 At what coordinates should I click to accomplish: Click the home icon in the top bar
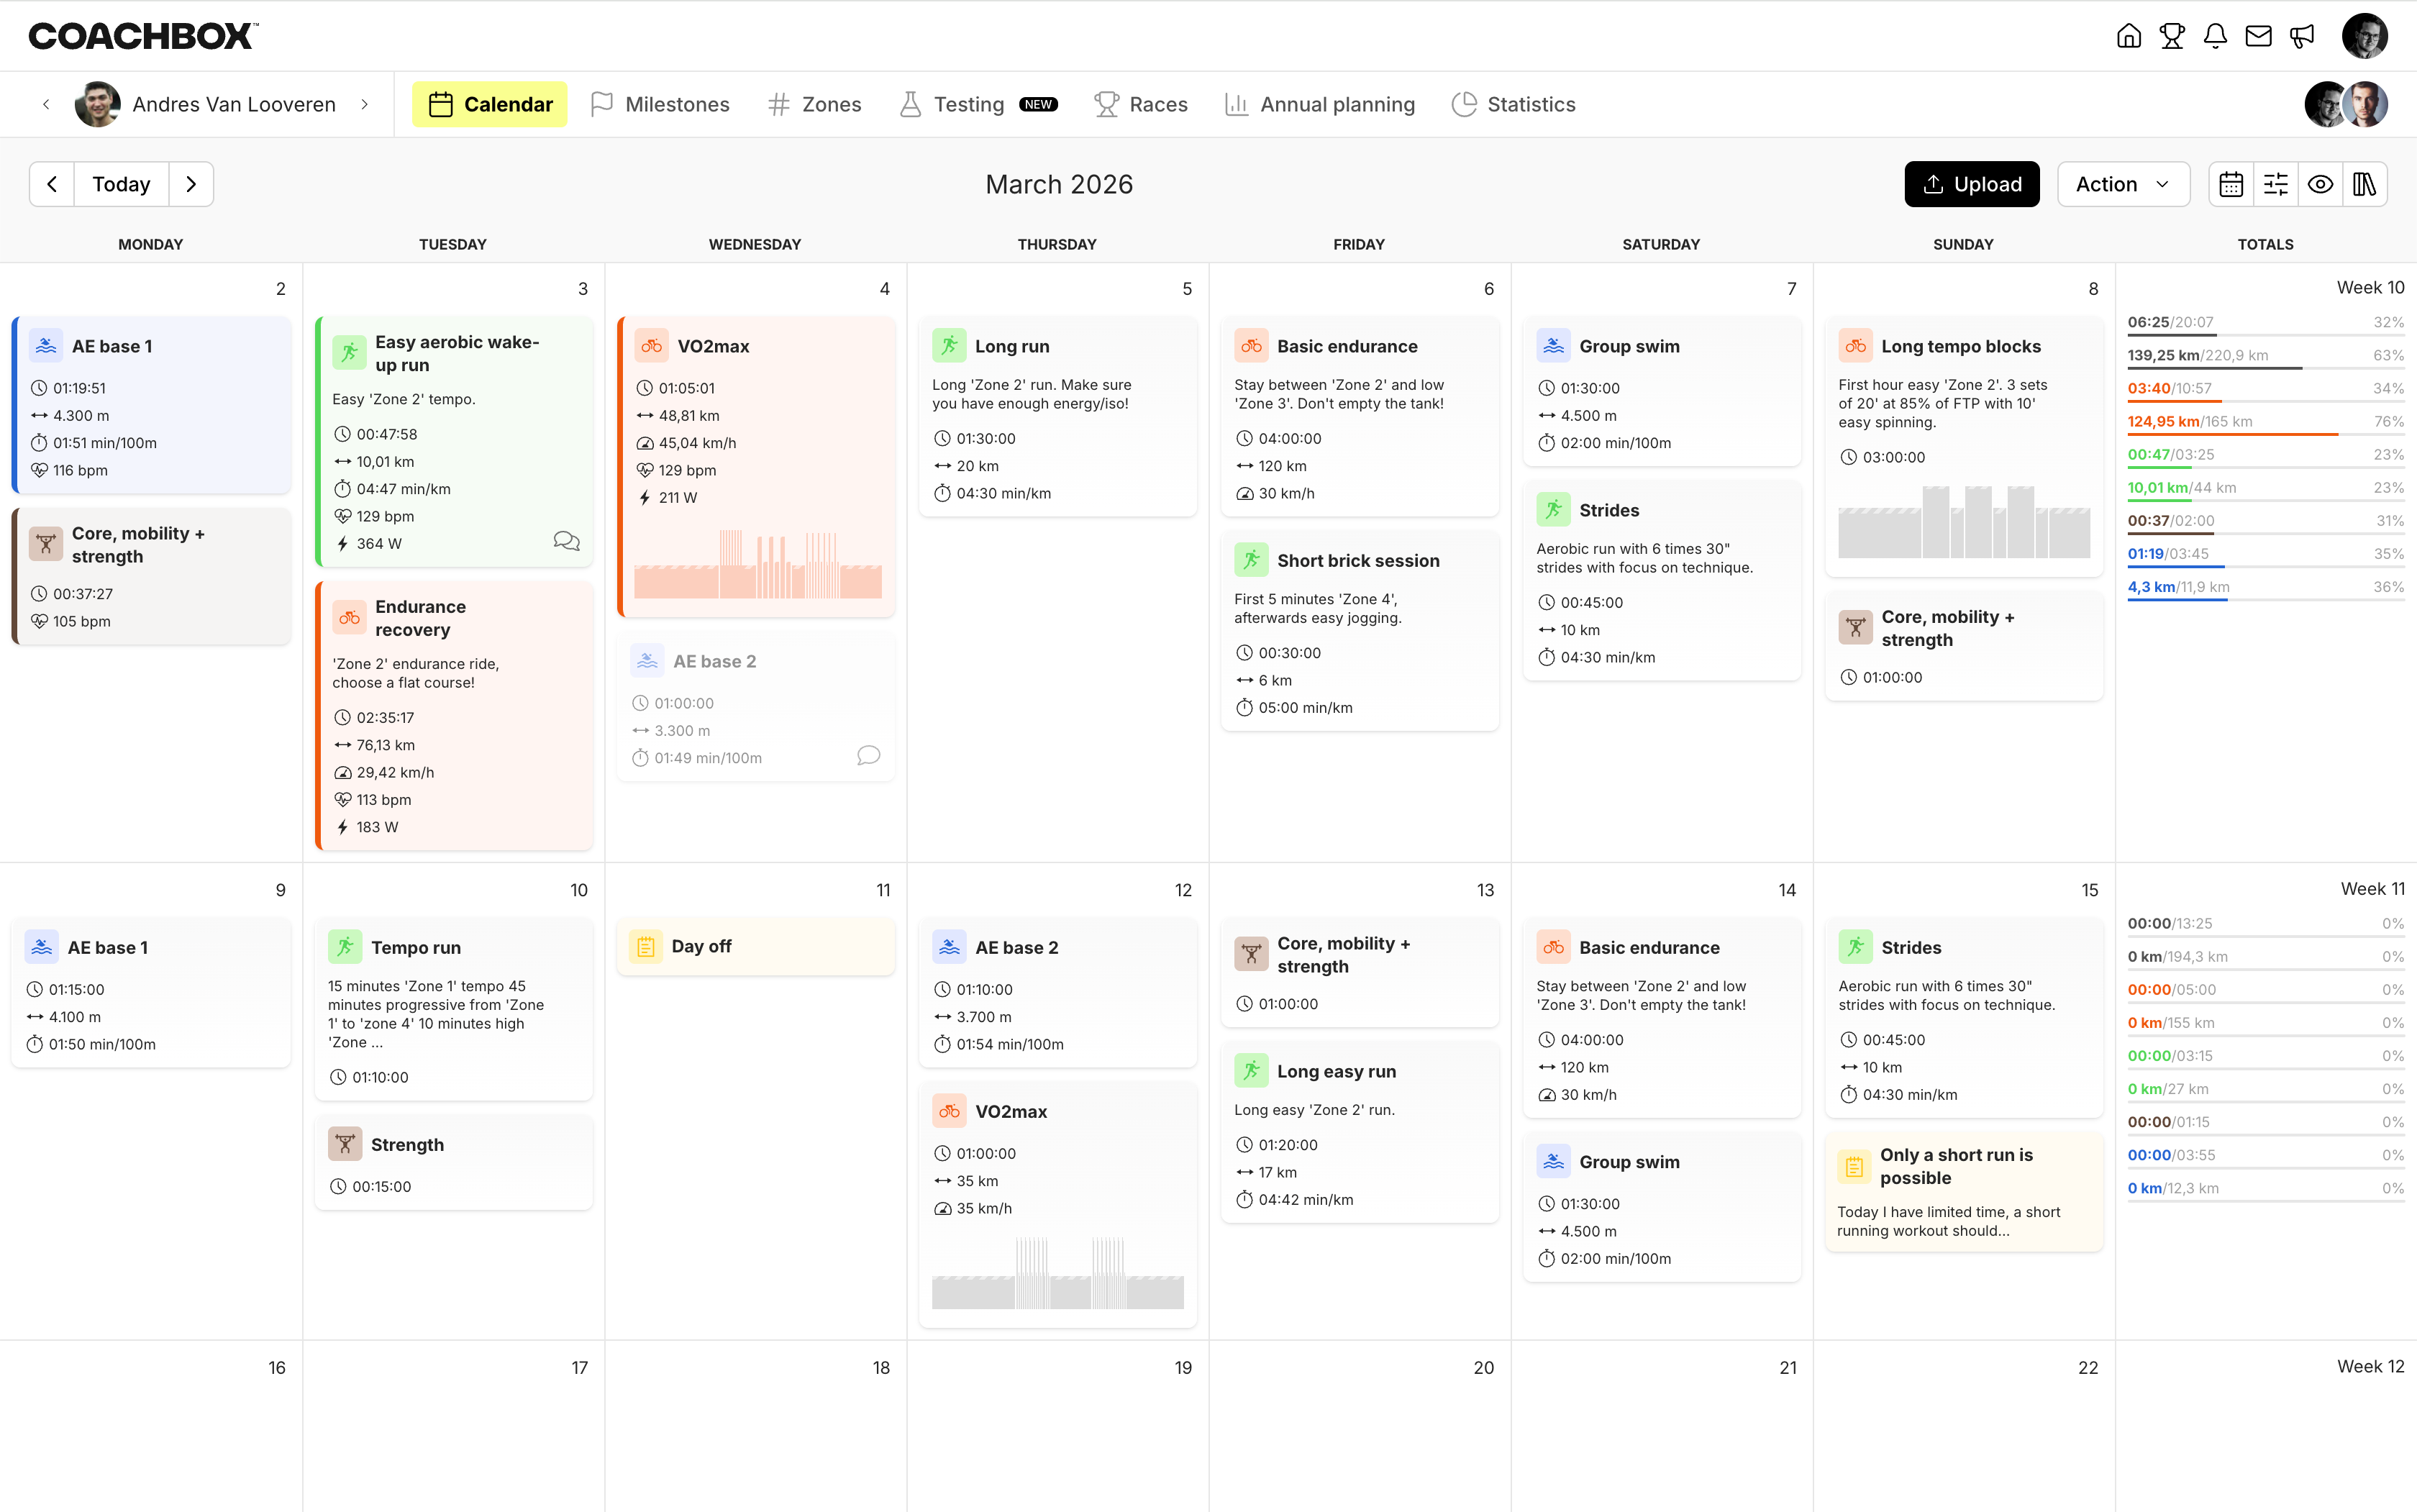(x=2128, y=35)
